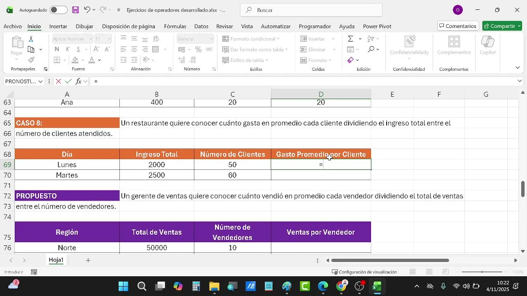Click the Complementos add-ins icon

[454, 45]
